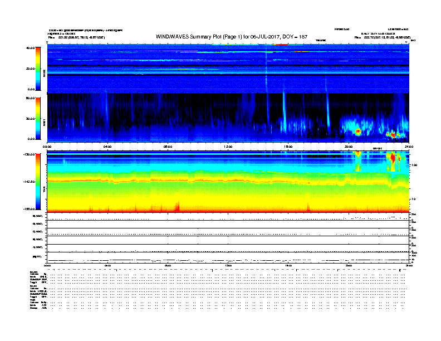
Task: Select the 16:00 time axis label
Action: (288, 147)
